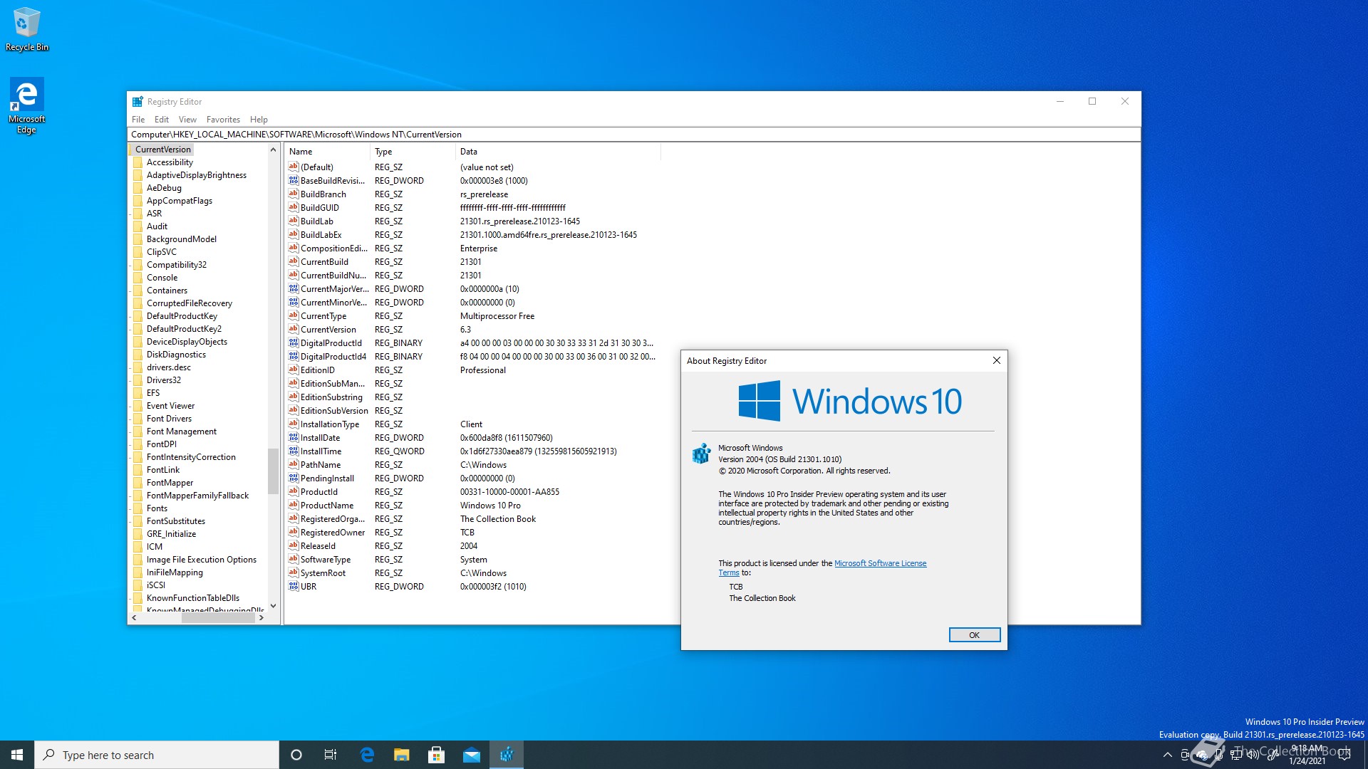Show hidden tray icons chevron
Viewport: 1368px width, 769px height.
[1167, 755]
